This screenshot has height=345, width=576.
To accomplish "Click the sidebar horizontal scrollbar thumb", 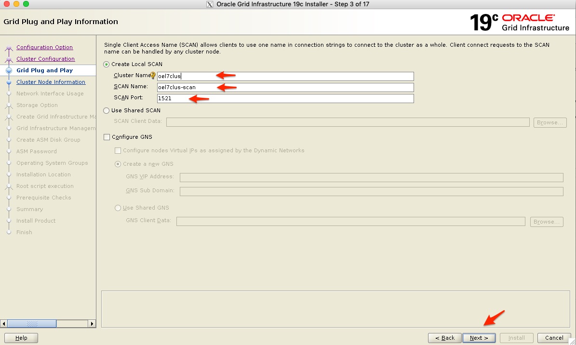I will point(32,324).
